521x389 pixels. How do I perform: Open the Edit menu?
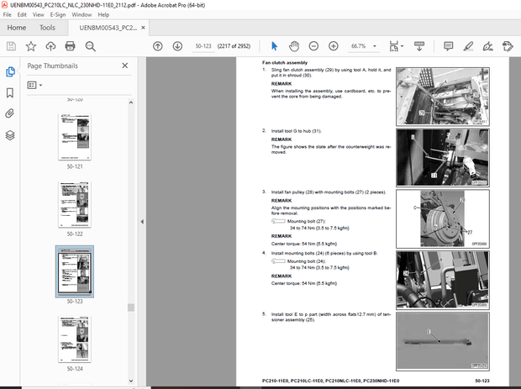point(22,14)
